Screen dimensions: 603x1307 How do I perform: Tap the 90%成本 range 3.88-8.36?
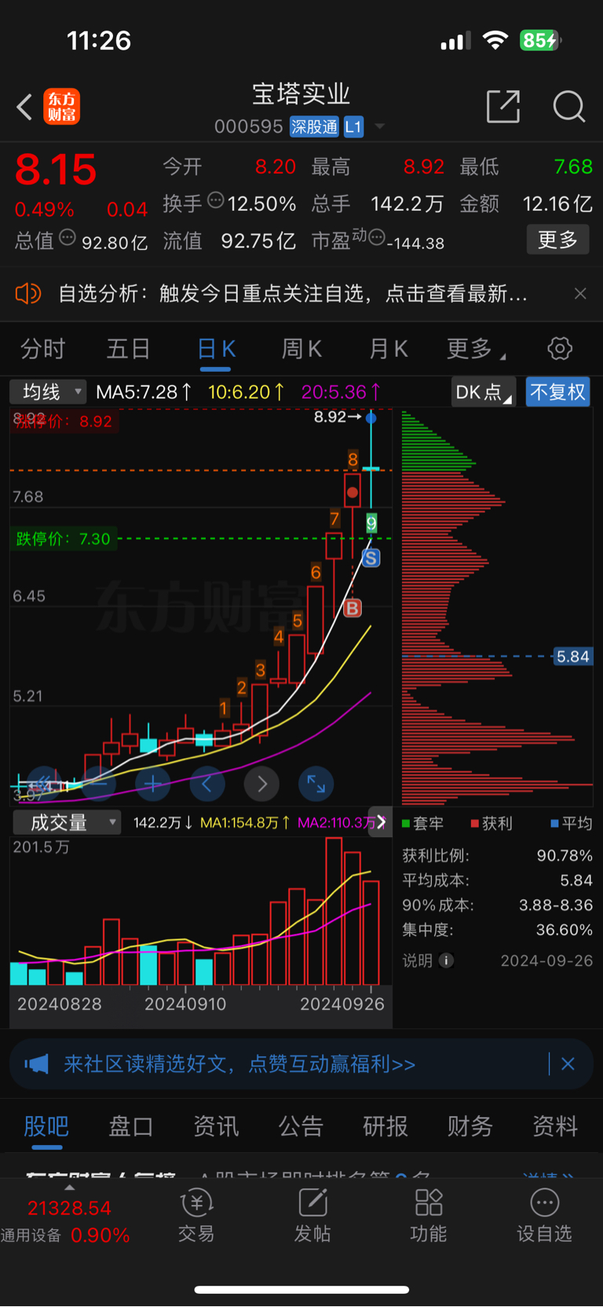(556, 905)
